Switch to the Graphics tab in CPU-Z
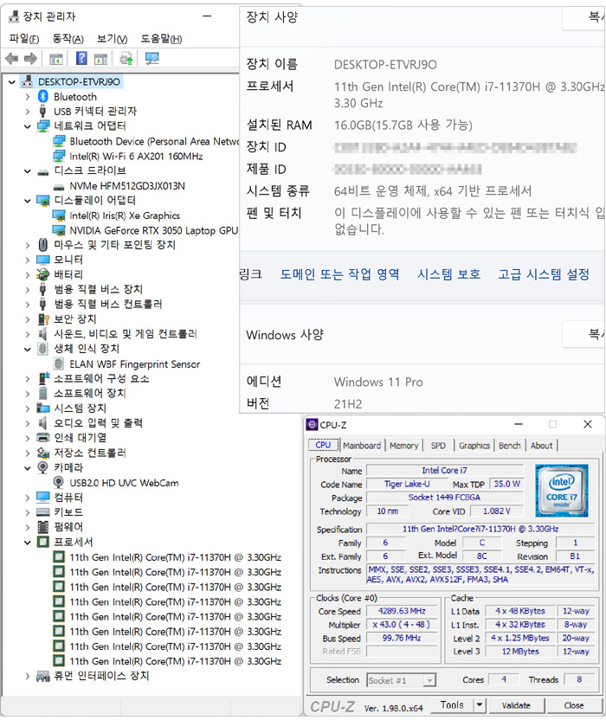 (x=474, y=446)
